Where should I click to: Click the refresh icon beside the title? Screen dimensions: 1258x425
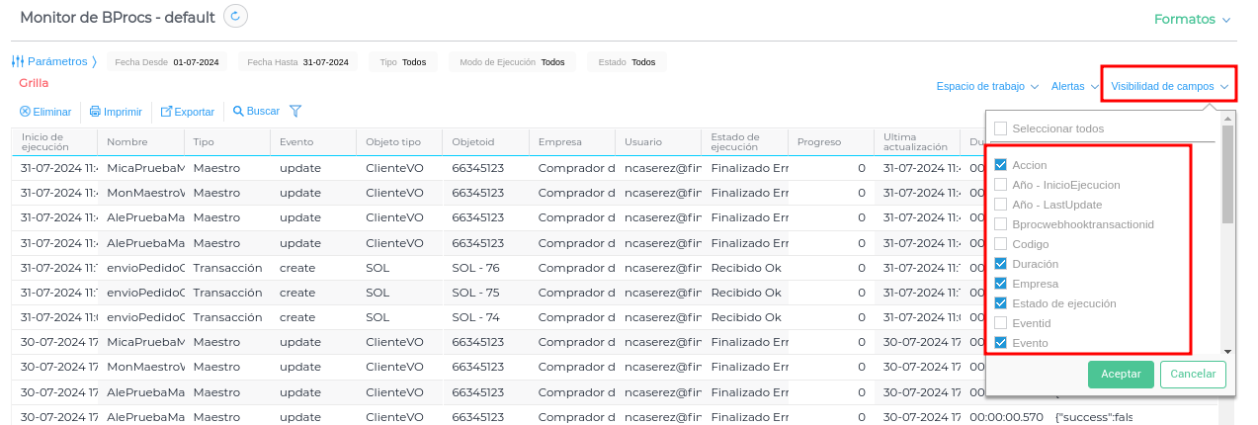[x=236, y=16]
